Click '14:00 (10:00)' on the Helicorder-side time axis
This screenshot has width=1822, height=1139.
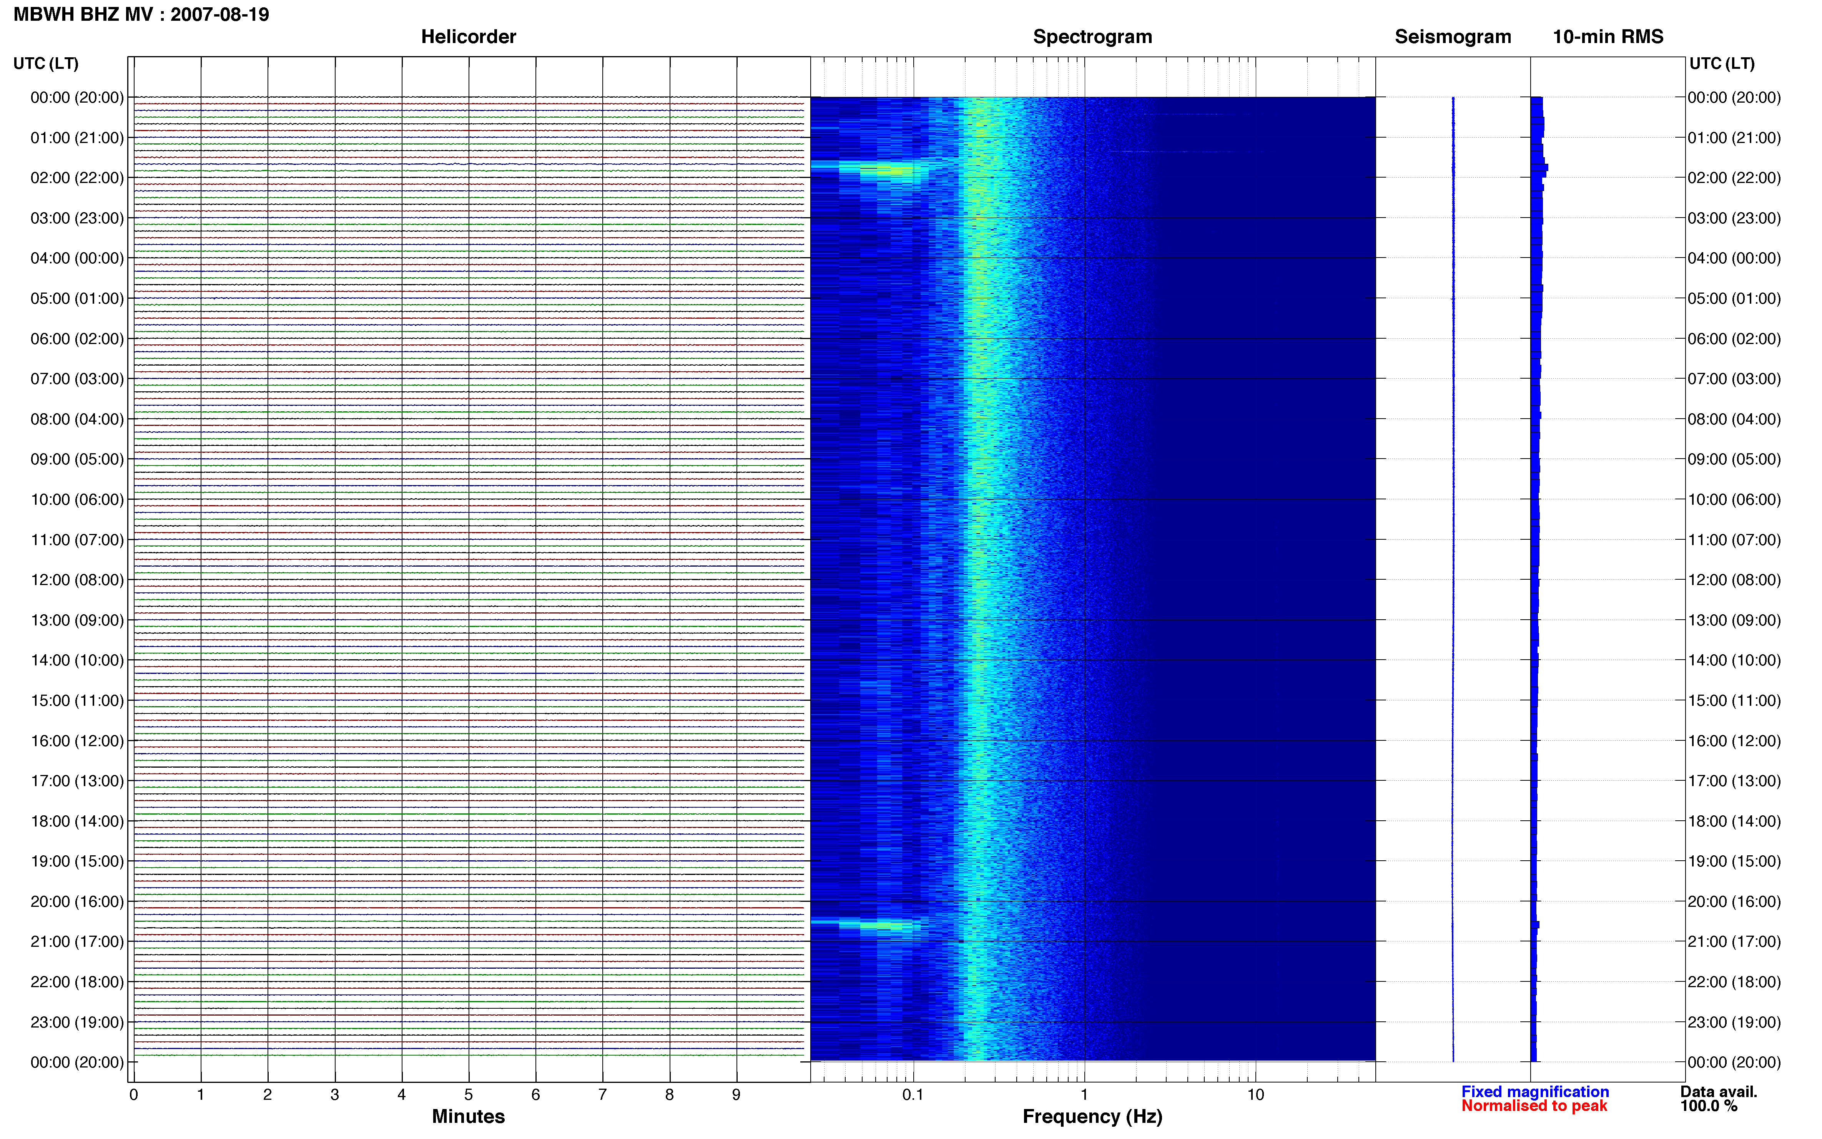pos(77,661)
